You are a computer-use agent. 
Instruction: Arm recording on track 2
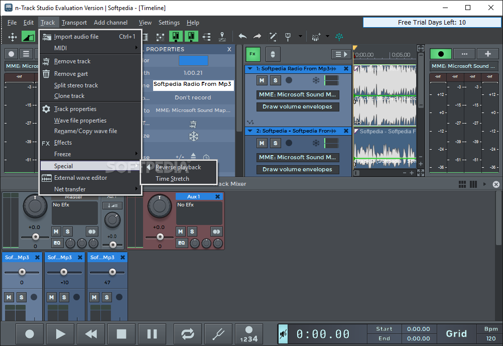click(x=289, y=143)
